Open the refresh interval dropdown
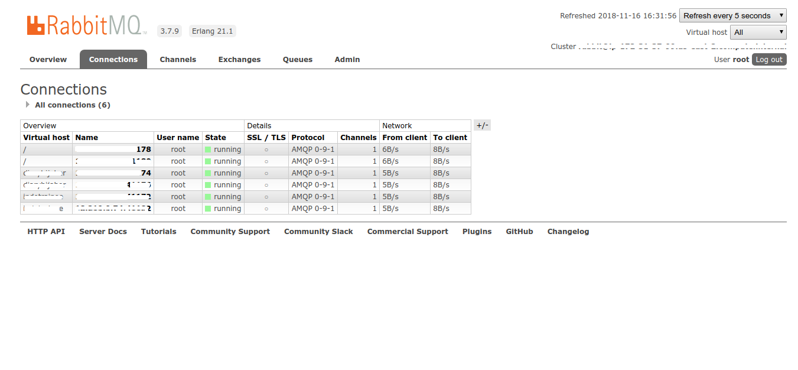The height and width of the screenshot is (370, 798). 732,15
